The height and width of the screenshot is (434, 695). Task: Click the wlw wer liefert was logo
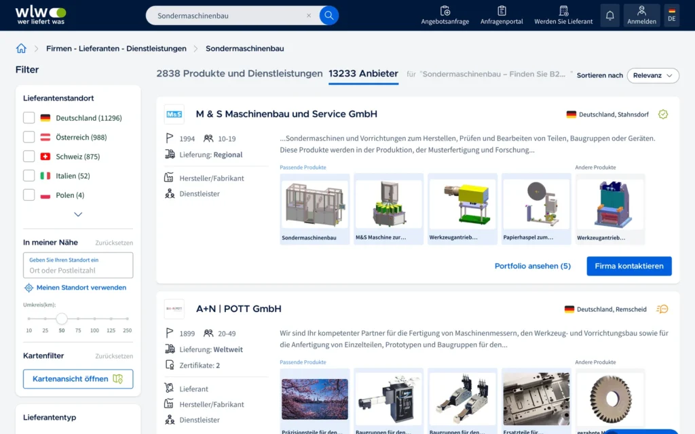41,15
